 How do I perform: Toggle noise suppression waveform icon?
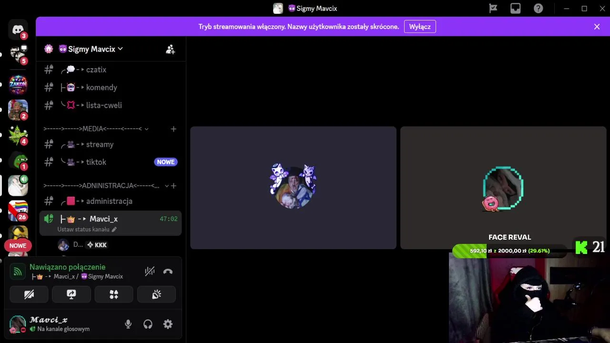[150, 272]
